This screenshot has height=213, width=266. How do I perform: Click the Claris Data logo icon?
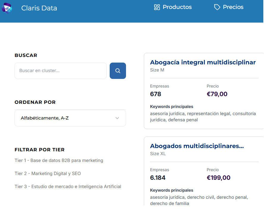(x=7, y=8)
